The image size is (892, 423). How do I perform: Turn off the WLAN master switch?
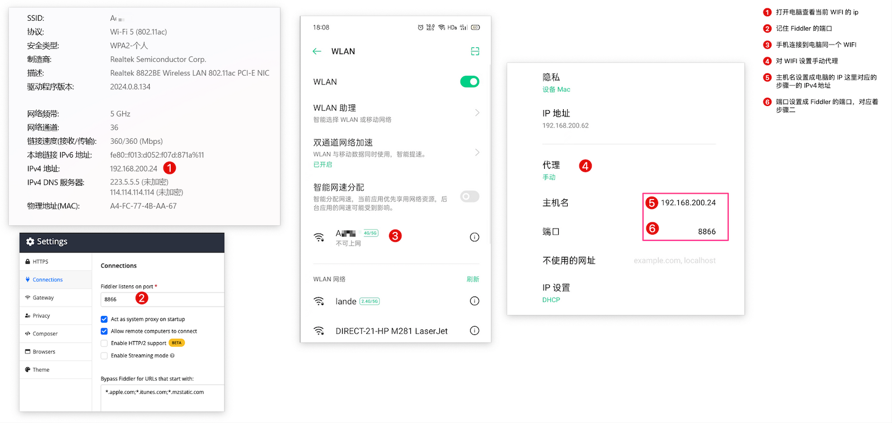(469, 82)
